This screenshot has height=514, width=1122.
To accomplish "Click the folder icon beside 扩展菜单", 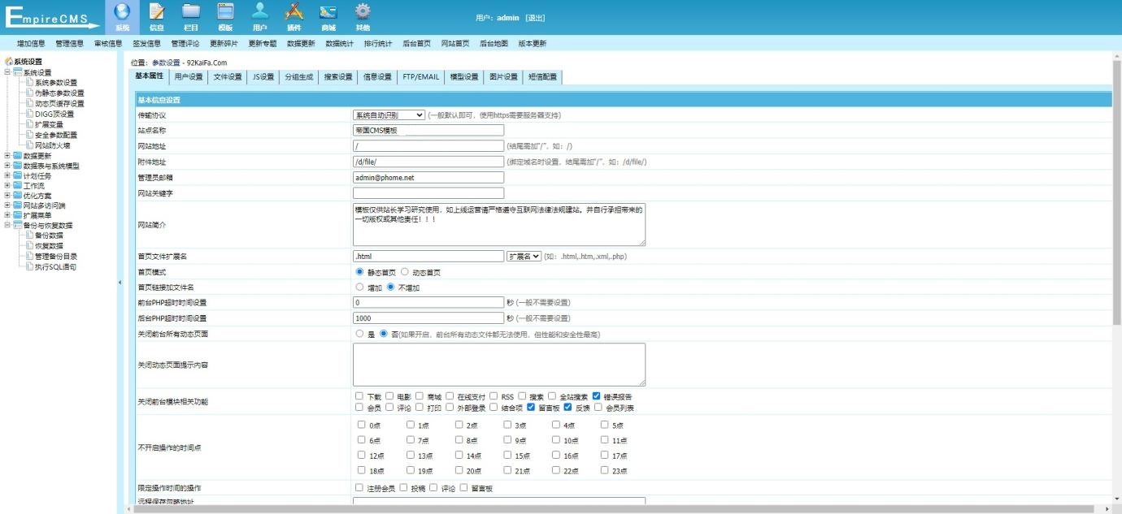I will (18, 215).
